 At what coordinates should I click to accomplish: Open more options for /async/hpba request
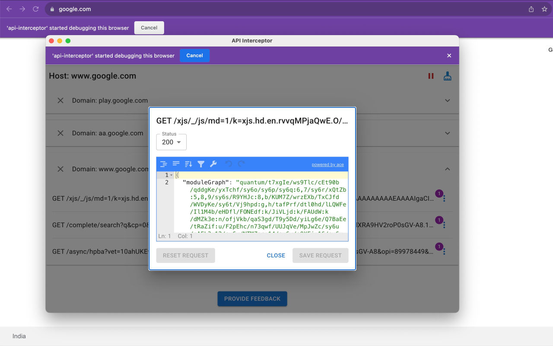[444, 252]
